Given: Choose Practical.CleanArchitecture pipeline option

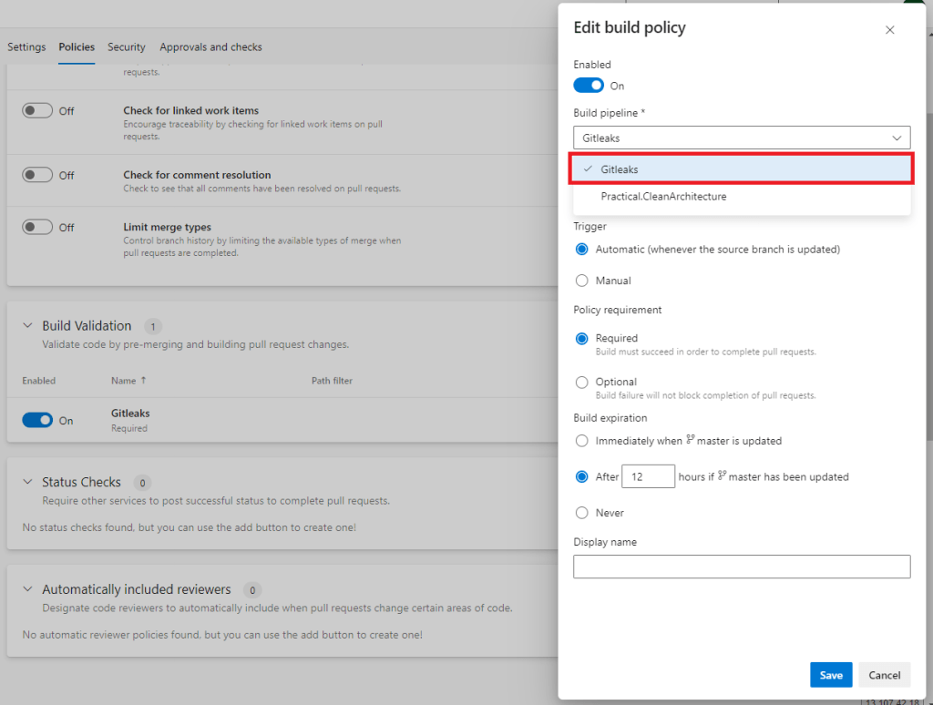Looking at the screenshot, I should click(663, 197).
